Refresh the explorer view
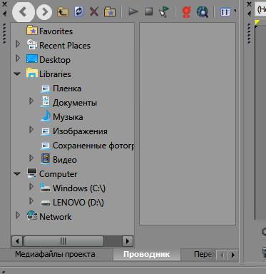The image size is (266, 274). (x=78, y=11)
